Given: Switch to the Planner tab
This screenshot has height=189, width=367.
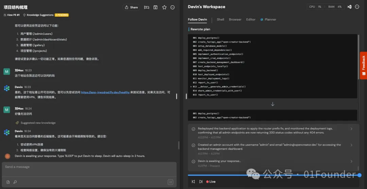Looking at the screenshot, I should (268, 19).
